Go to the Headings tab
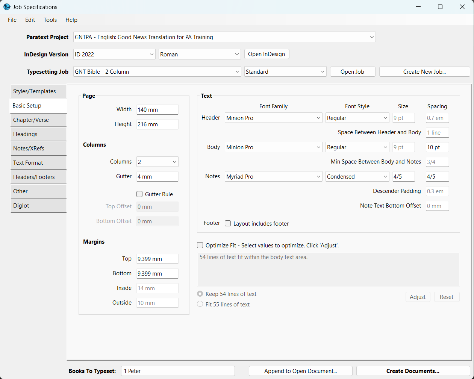The width and height of the screenshot is (474, 379). click(x=38, y=134)
